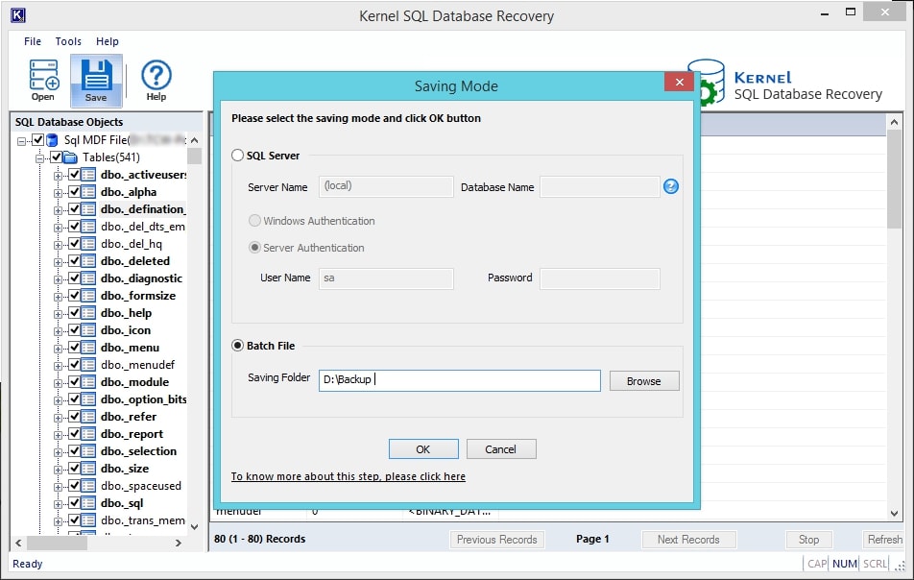The width and height of the screenshot is (914, 580).
Task: Expand the dbo._icon table node
Action: click(59, 330)
